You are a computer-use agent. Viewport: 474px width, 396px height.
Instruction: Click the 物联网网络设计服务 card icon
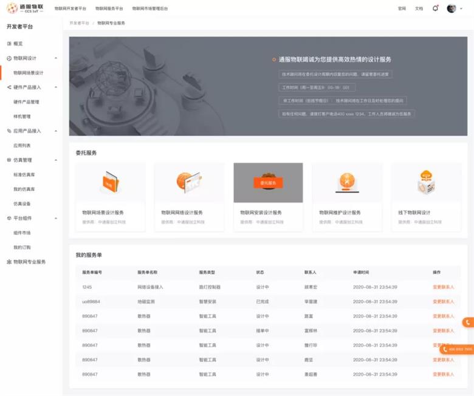[188, 182]
